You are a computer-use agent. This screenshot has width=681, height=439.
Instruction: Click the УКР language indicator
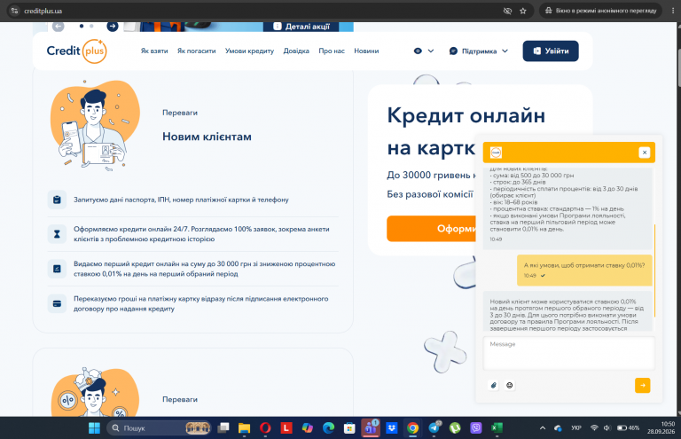click(x=576, y=428)
